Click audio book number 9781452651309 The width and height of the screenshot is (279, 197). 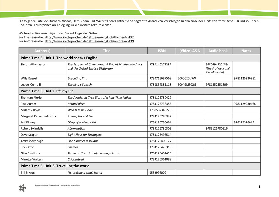[217, 85]
